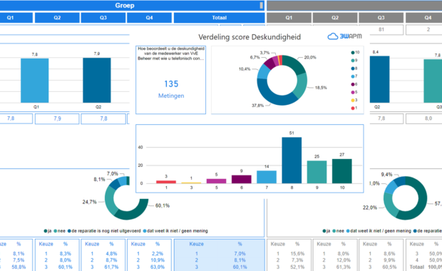Select the tallest bar with value 51
Viewport: 442px width, 271px height.
pyautogui.click(x=292, y=160)
